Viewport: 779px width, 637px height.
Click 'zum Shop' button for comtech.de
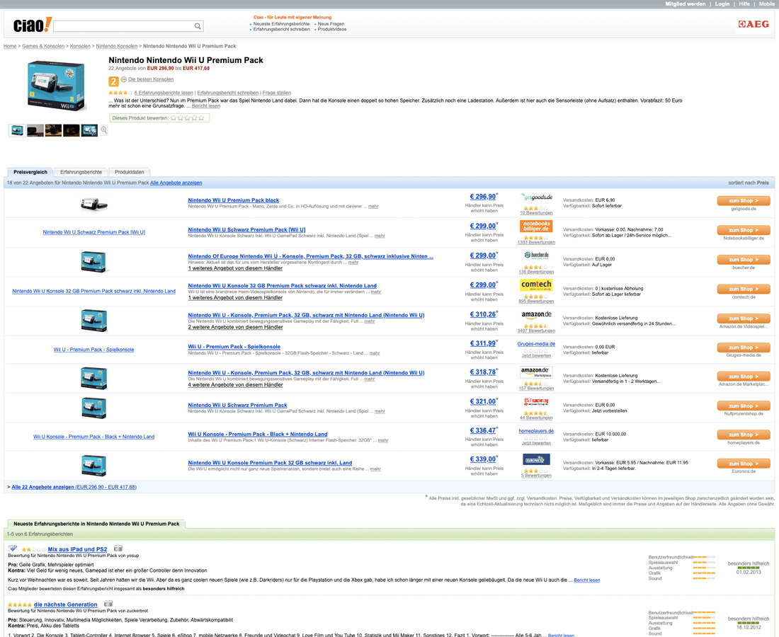(743, 289)
